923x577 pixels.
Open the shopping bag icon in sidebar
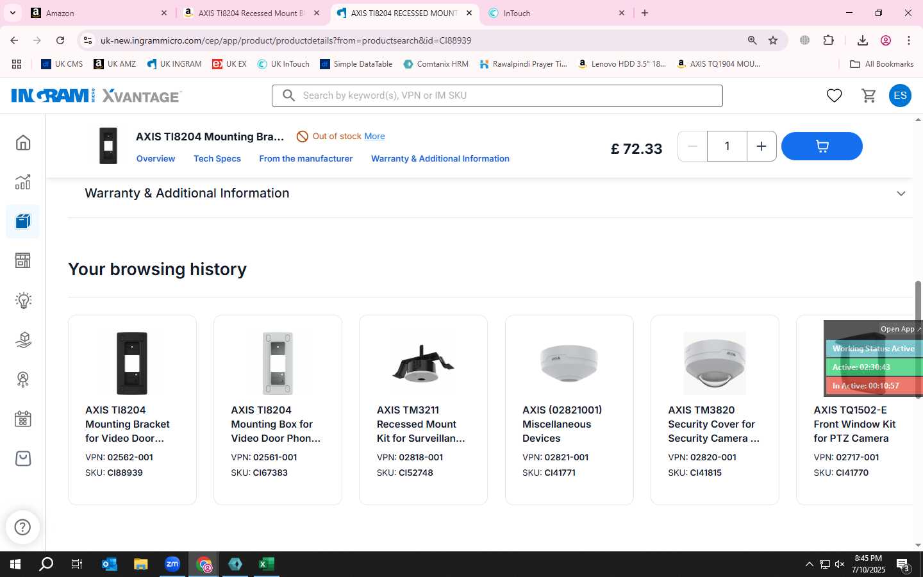(x=23, y=458)
